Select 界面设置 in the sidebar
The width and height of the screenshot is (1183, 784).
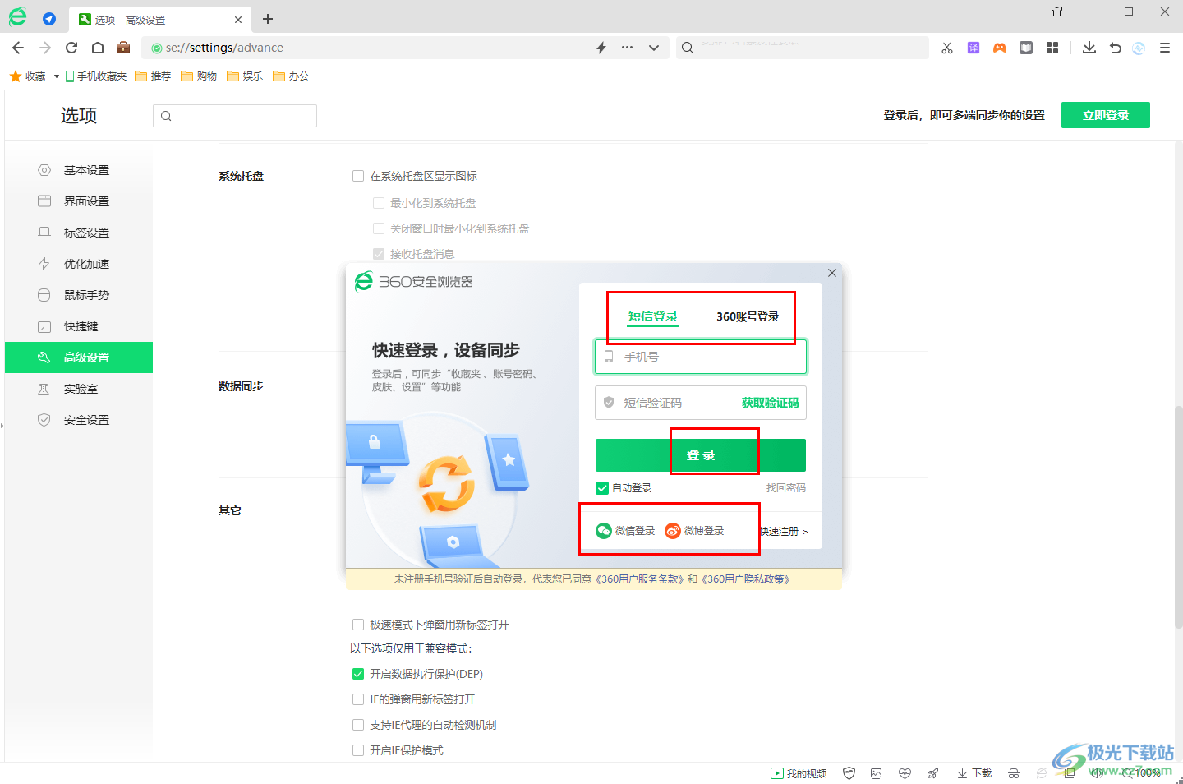[79, 201]
